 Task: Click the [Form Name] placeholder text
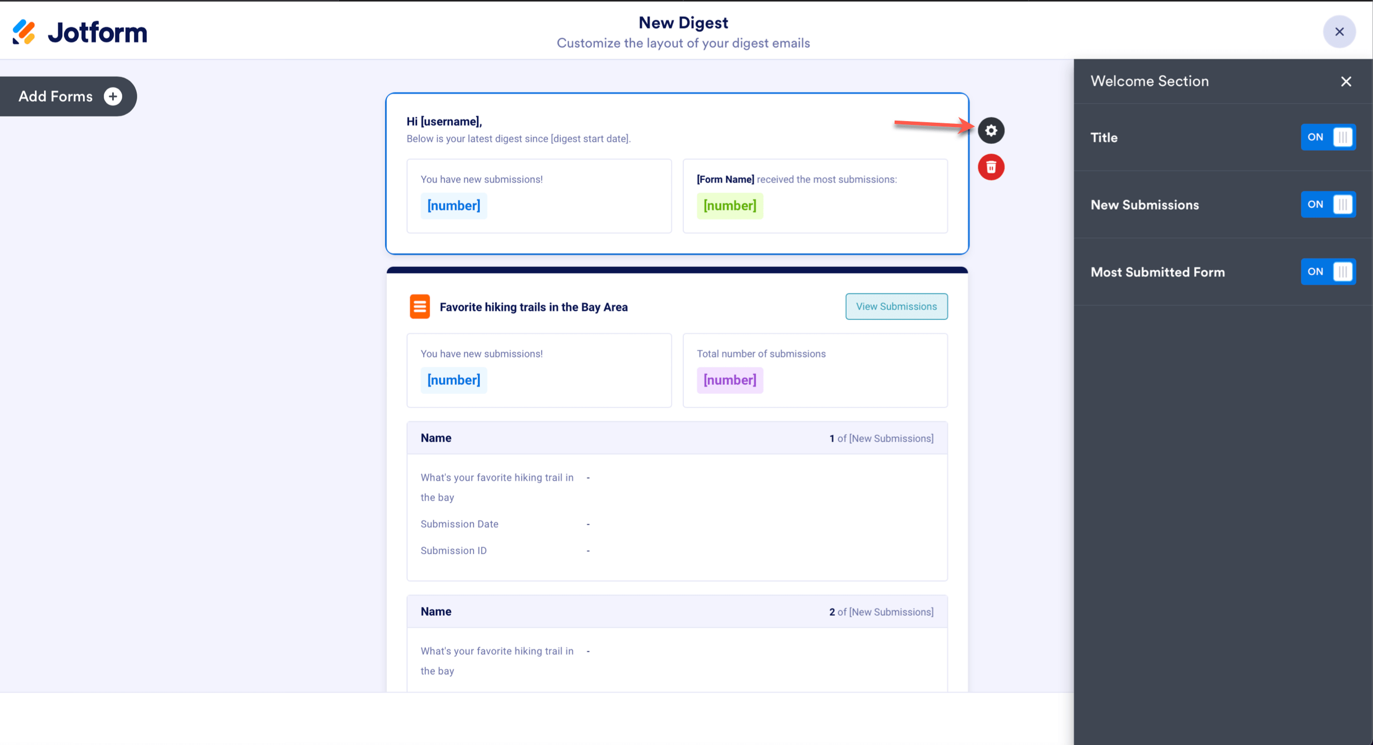pyautogui.click(x=725, y=180)
